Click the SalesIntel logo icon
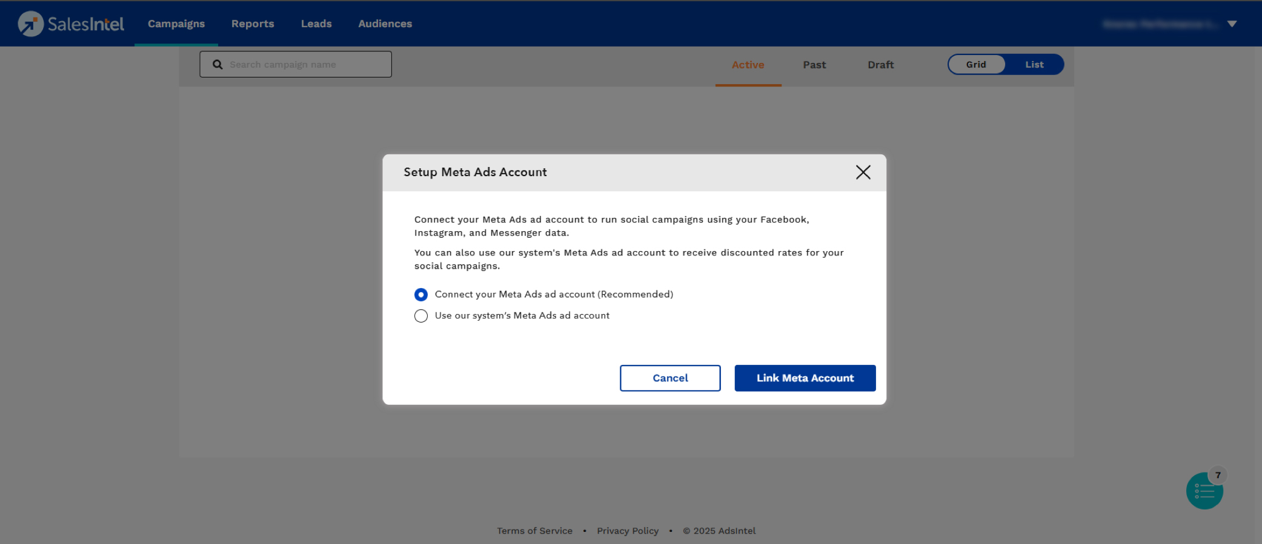The width and height of the screenshot is (1262, 544). (x=30, y=24)
